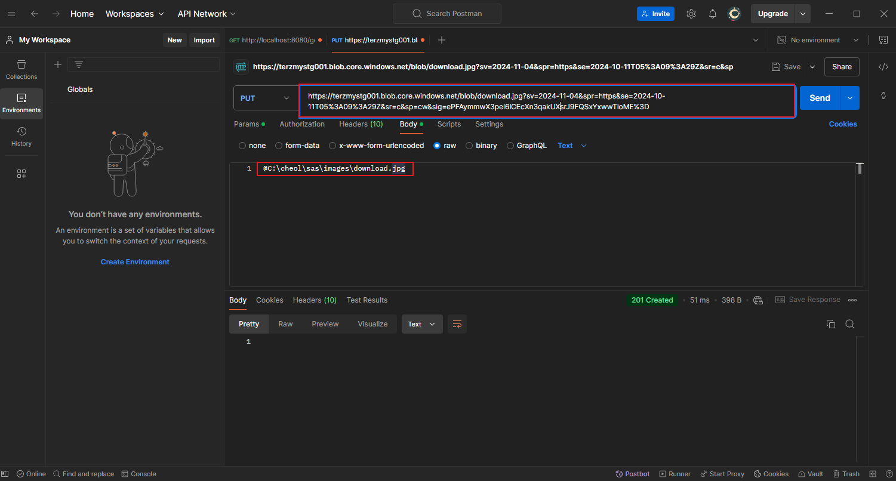The image size is (896, 481).
Task: Open more response options ellipsis
Action: click(x=852, y=300)
